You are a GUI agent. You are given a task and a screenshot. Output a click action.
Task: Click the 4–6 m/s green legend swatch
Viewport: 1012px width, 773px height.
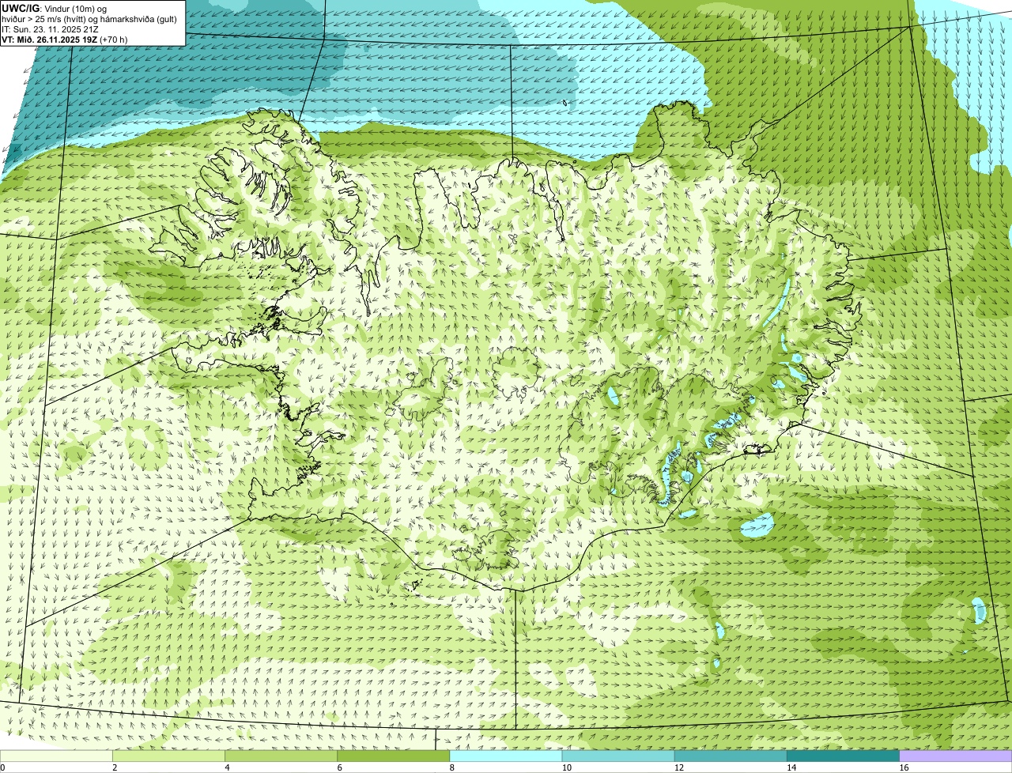[x=282, y=756]
